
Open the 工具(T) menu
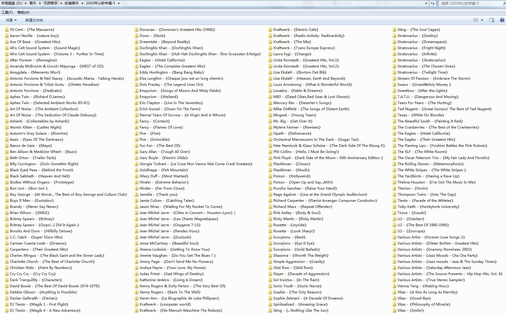click(x=7, y=13)
